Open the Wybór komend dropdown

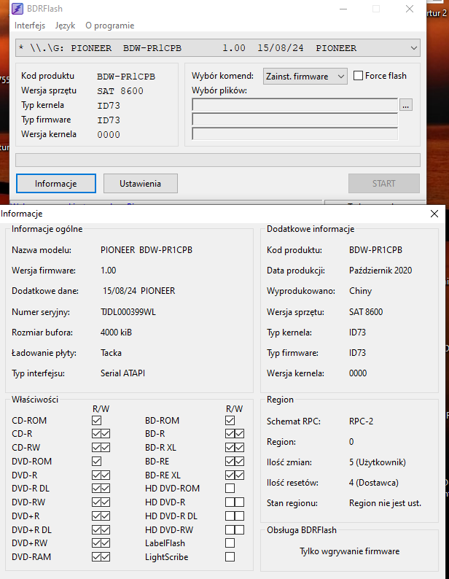[x=305, y=77]
